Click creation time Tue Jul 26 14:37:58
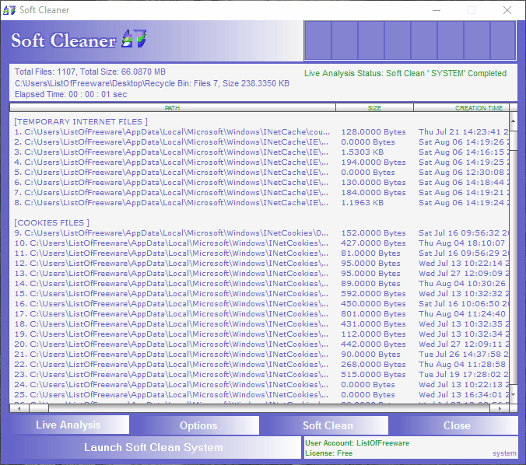This screenshot has height=465, width=526. tap(464, 355)
